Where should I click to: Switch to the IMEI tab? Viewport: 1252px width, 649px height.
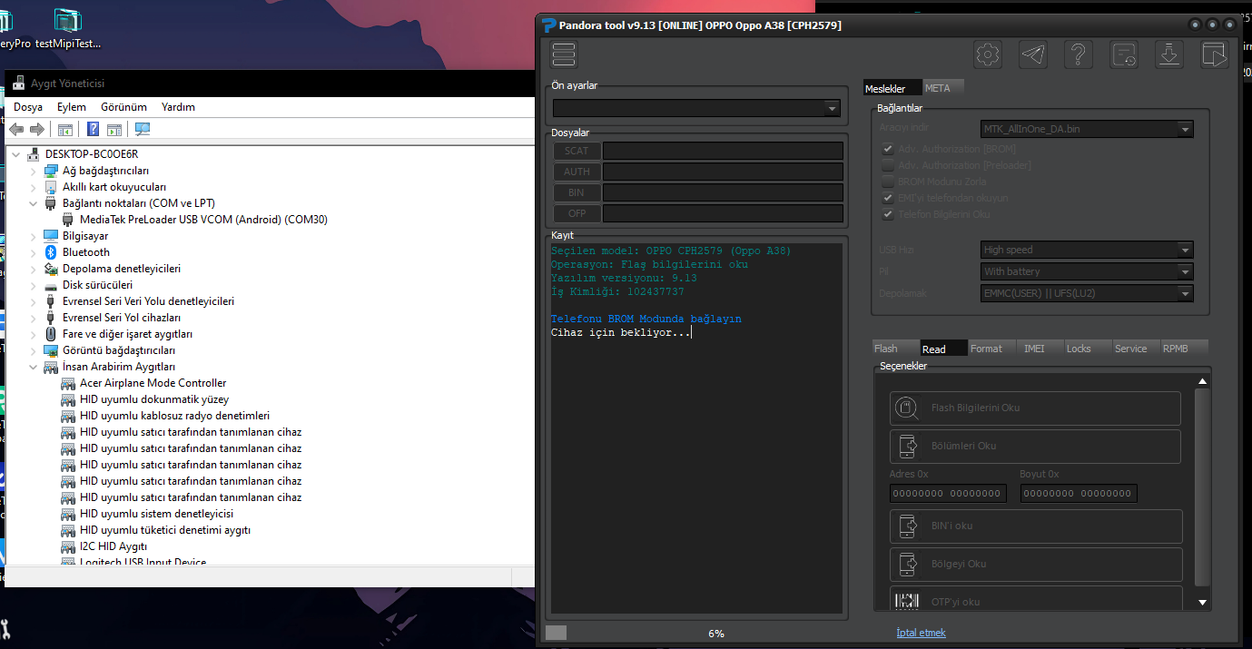(x=1038, y=349)
